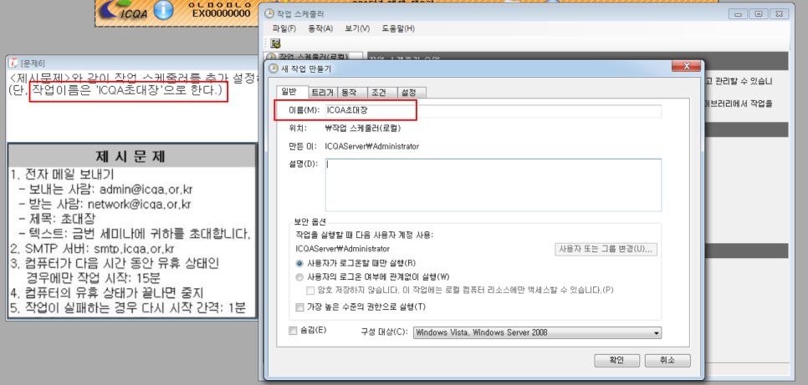
Task: Click 사용자 또는 그룹 변경(U) button
Action: coord(606,249)
